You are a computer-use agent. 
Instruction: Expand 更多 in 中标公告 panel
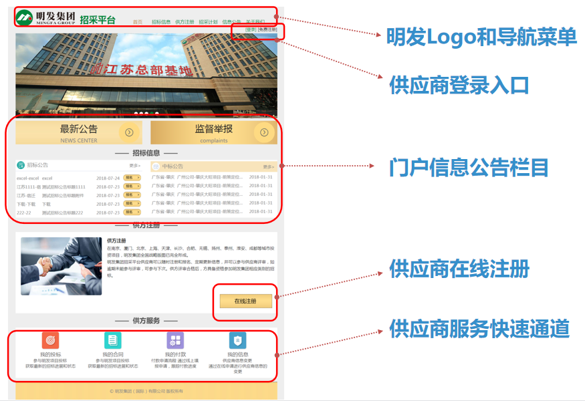[x=268, y=166]
